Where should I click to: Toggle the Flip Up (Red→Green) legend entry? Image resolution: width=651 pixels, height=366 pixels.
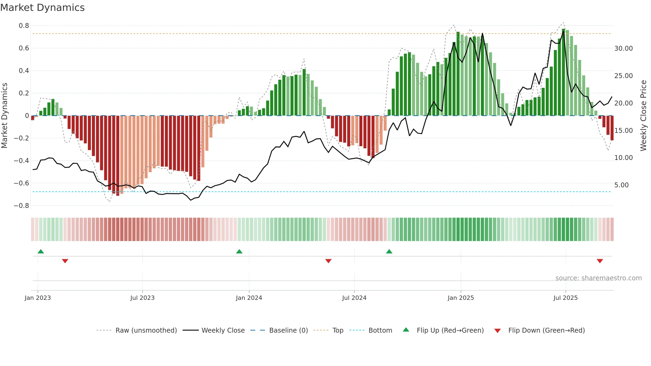pyautogui.click(x=443, y=330)
